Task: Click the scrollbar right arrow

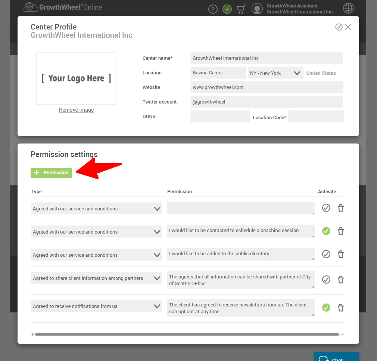Action: click(x=342, y=334)
